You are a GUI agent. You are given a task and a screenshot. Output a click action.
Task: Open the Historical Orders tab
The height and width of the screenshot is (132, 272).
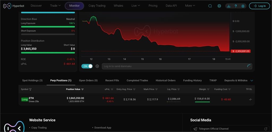coord(165,80)
